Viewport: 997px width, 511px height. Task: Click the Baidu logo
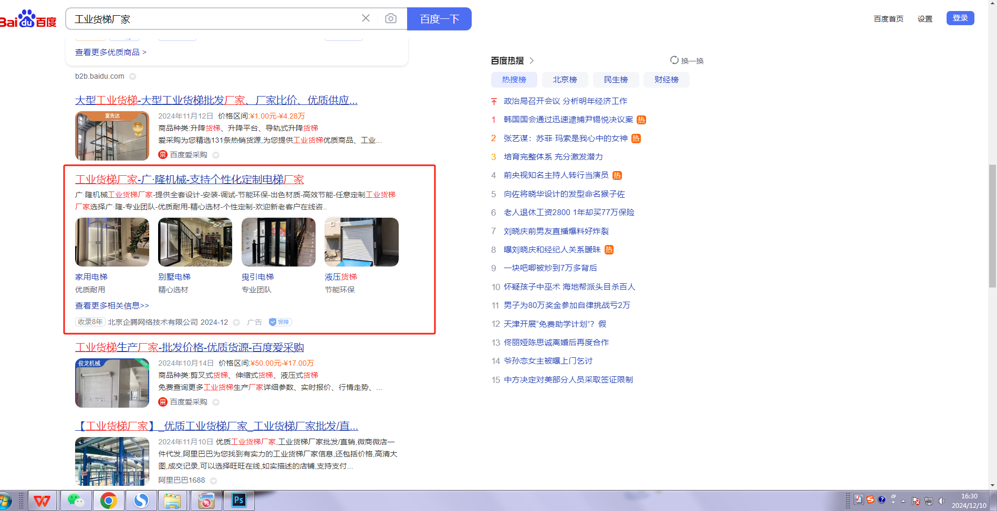28,19
